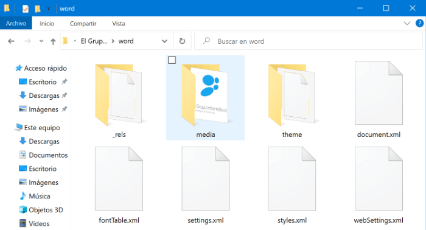Click the webSettings.xml file name label

[x=379, y=220]
